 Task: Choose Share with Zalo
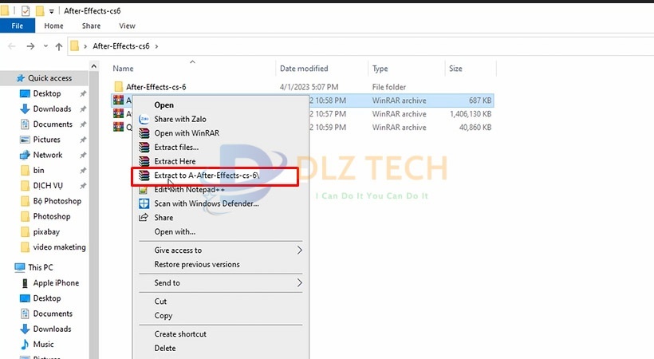click(x=180, y=119)
